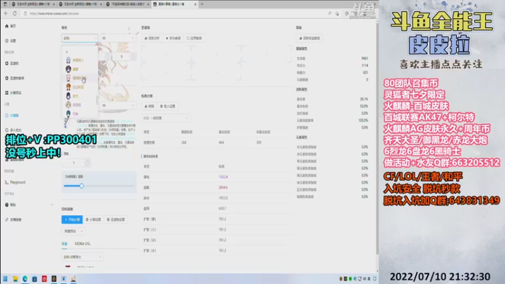Click non-crit damage value 309

pos(259,143)
